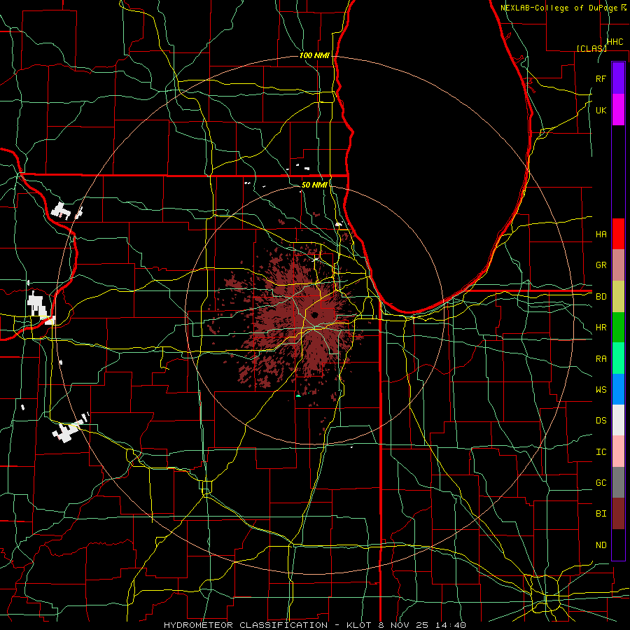Screen dimensions: 630x630
Task: Click the HA legend label
Action: click(x=601, y=234)
